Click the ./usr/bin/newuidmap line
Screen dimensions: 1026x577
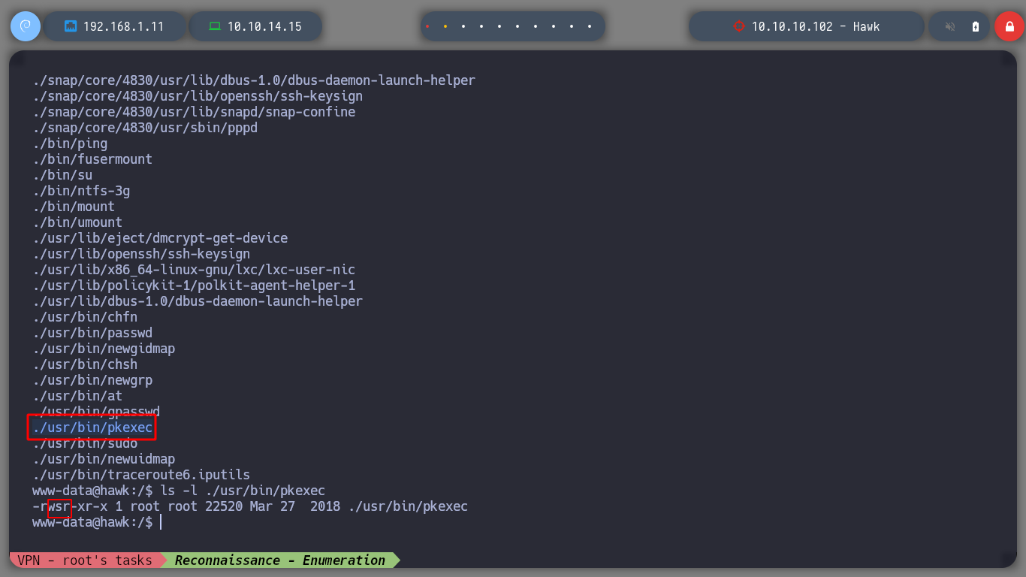(104, 459)
